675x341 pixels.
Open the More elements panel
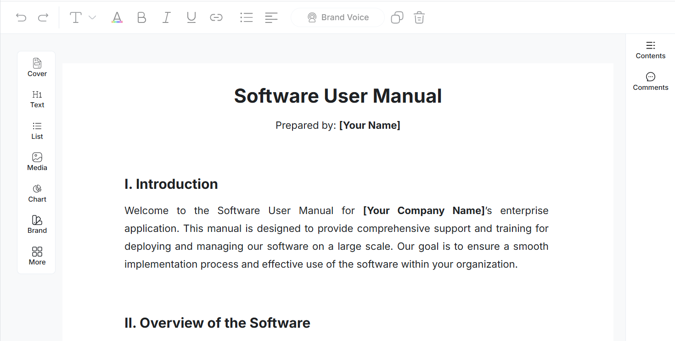pos(37,255)
